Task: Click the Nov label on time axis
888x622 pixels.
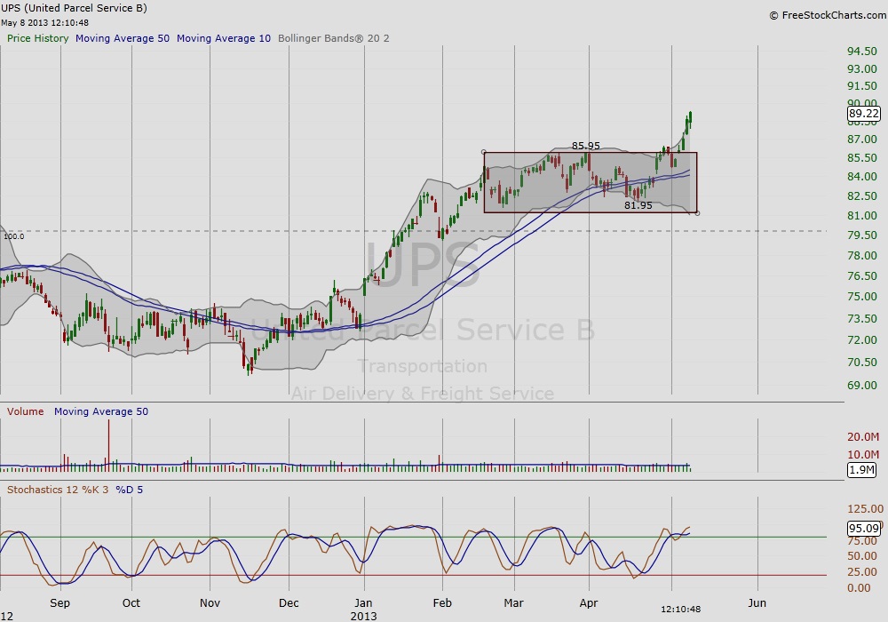Action: [x=210, y=602]
